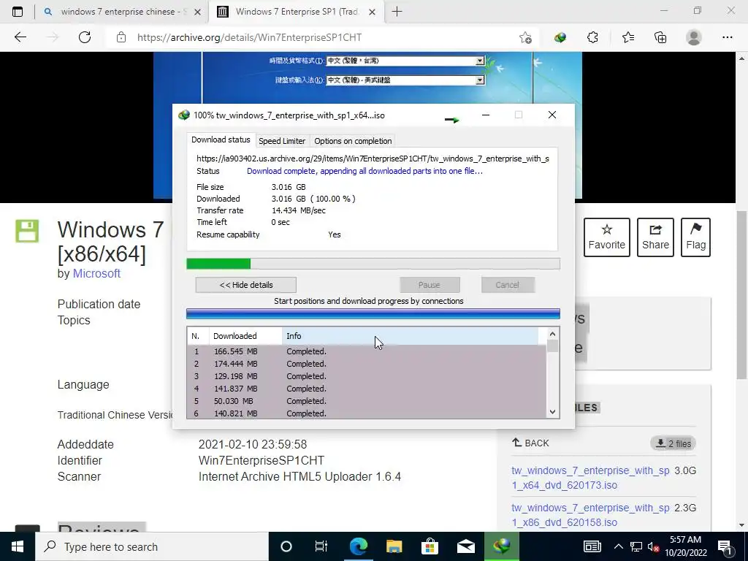
Task: Add page to favorites star icon
Action: pyautogui.click(x=525, y=37)
